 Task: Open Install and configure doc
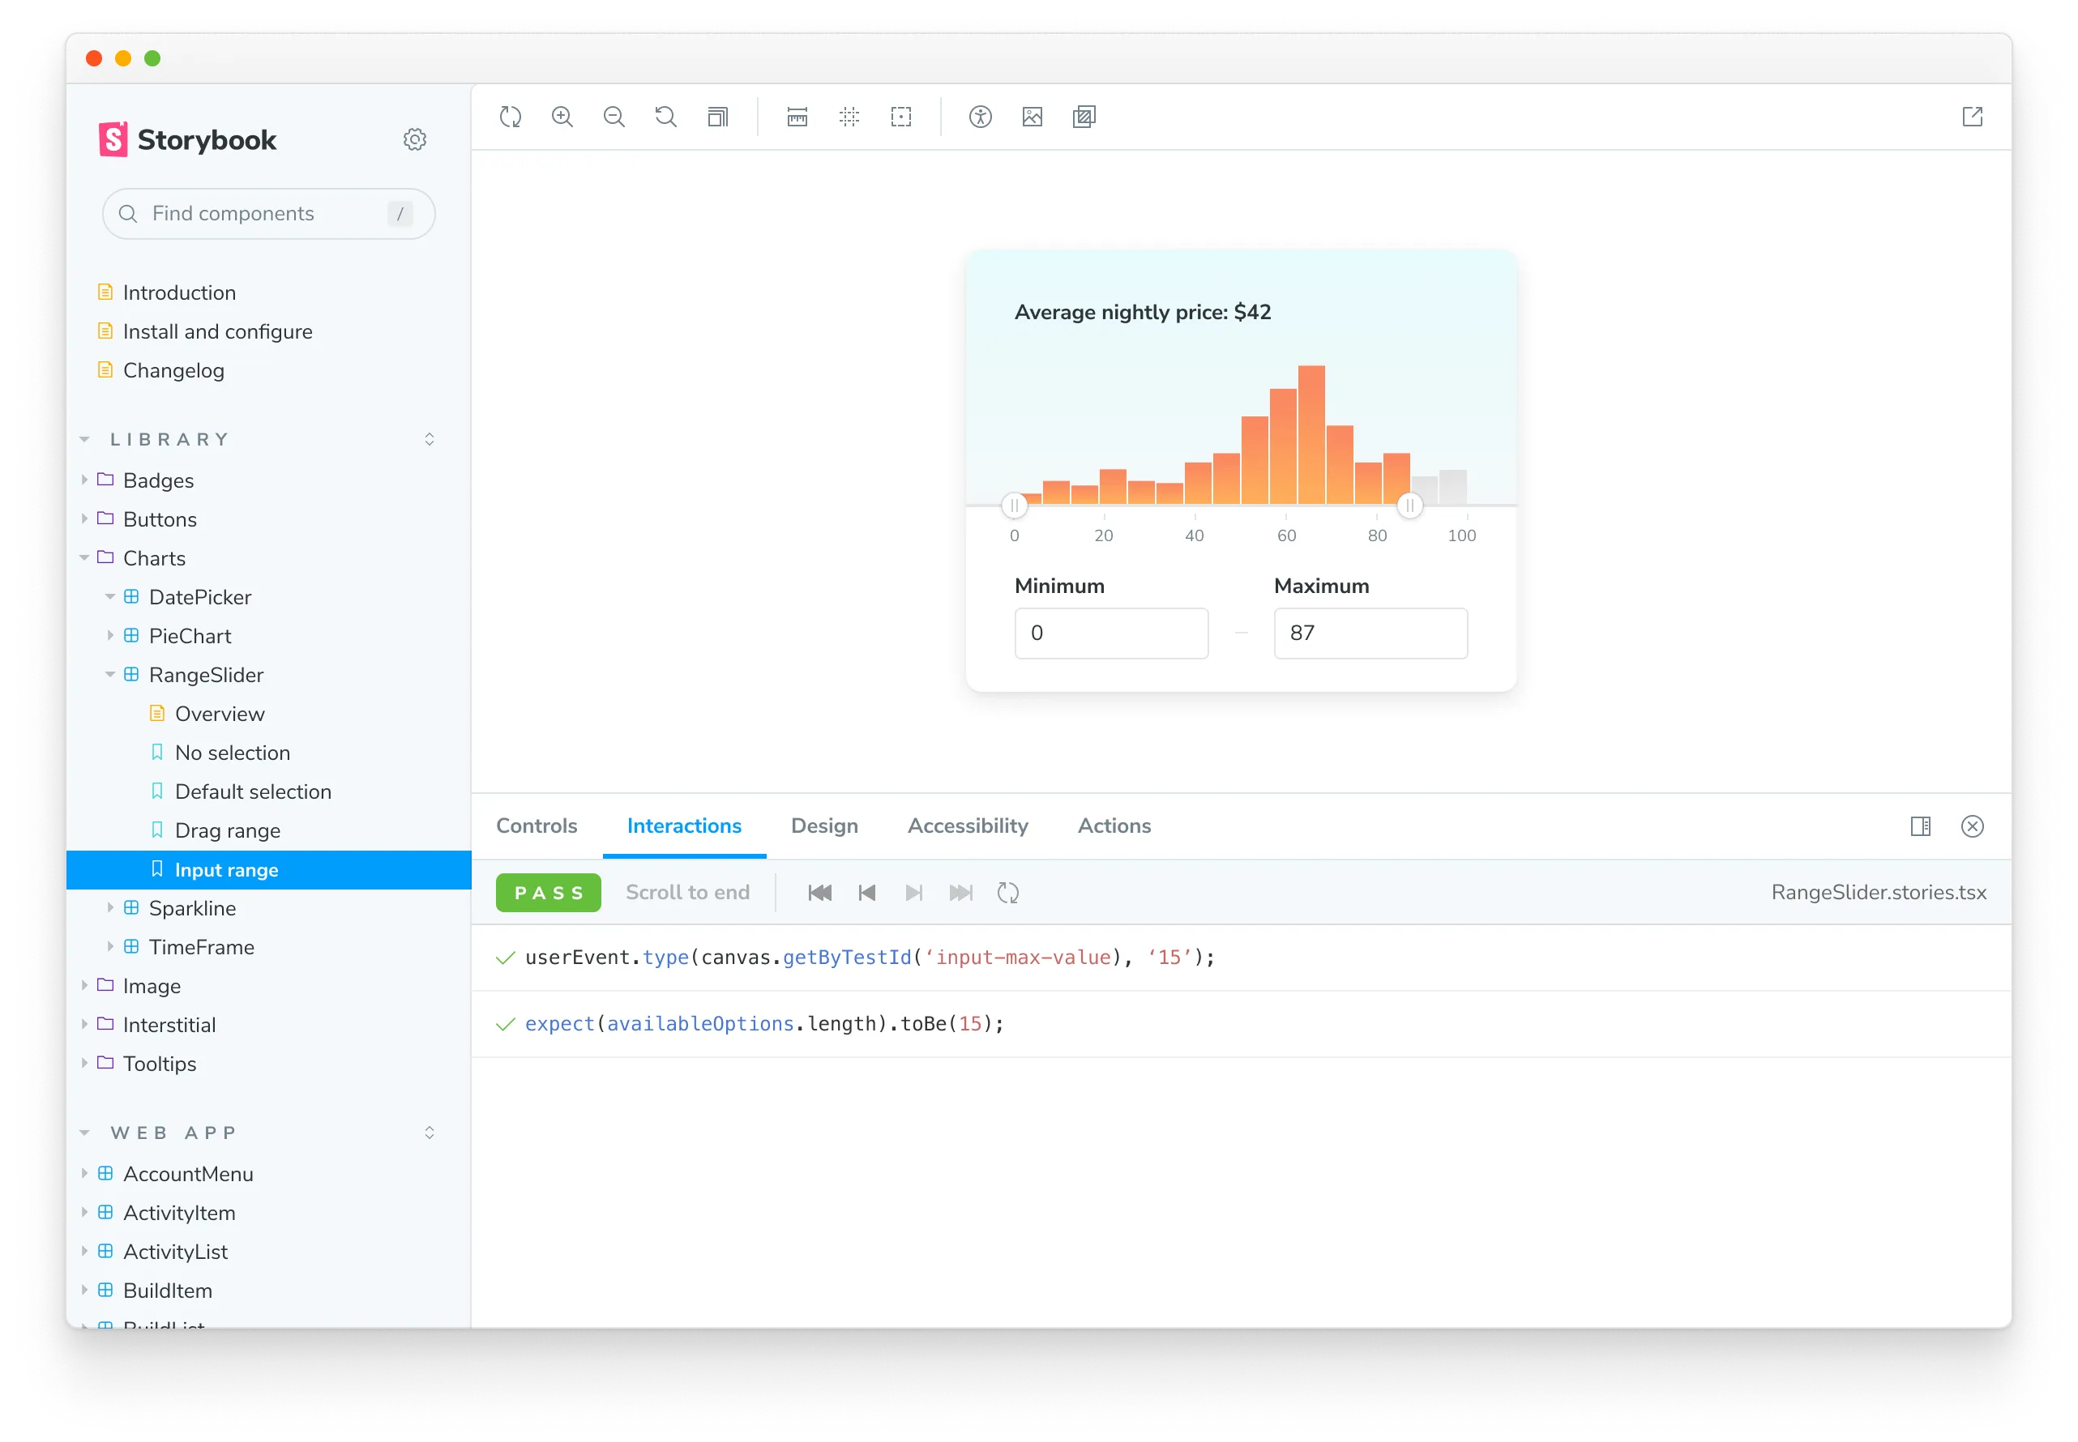click(x=217, y=331)
